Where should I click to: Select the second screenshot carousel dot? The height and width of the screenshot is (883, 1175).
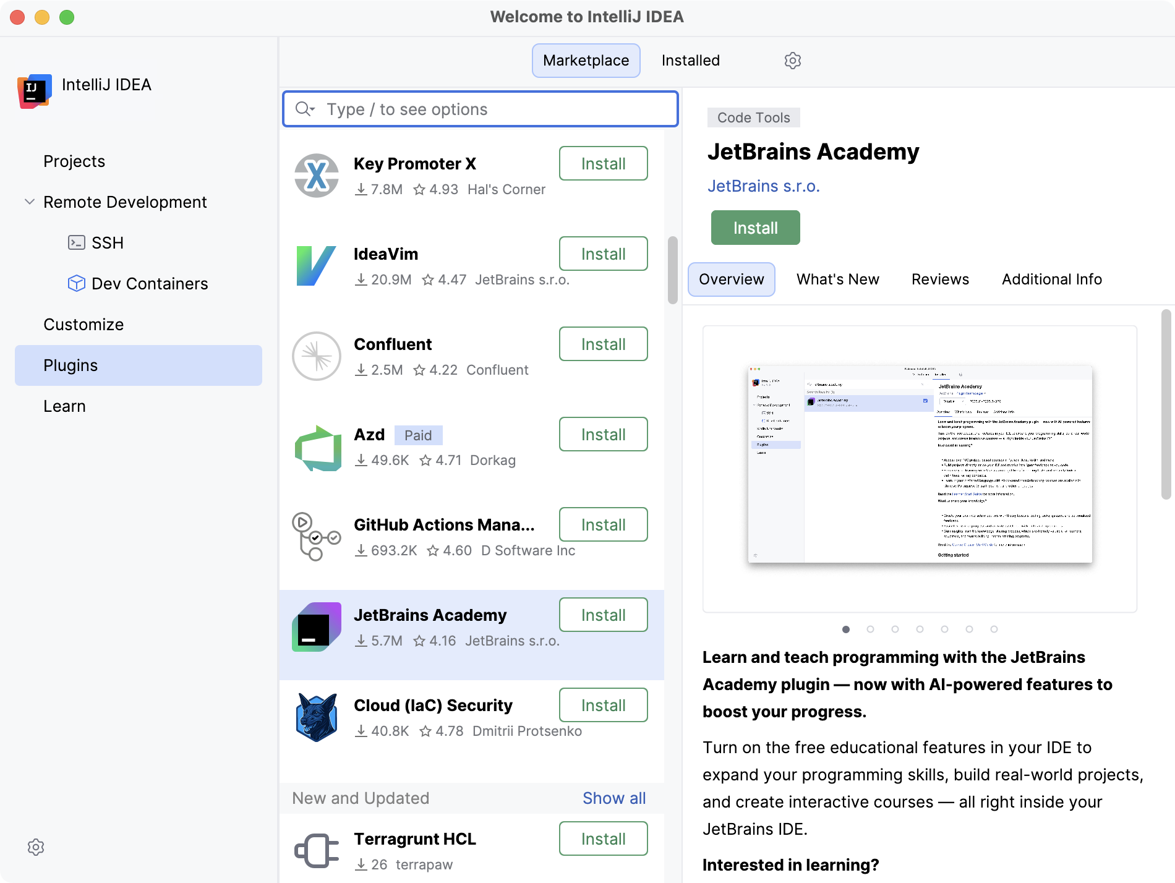[x=870, y=629]
